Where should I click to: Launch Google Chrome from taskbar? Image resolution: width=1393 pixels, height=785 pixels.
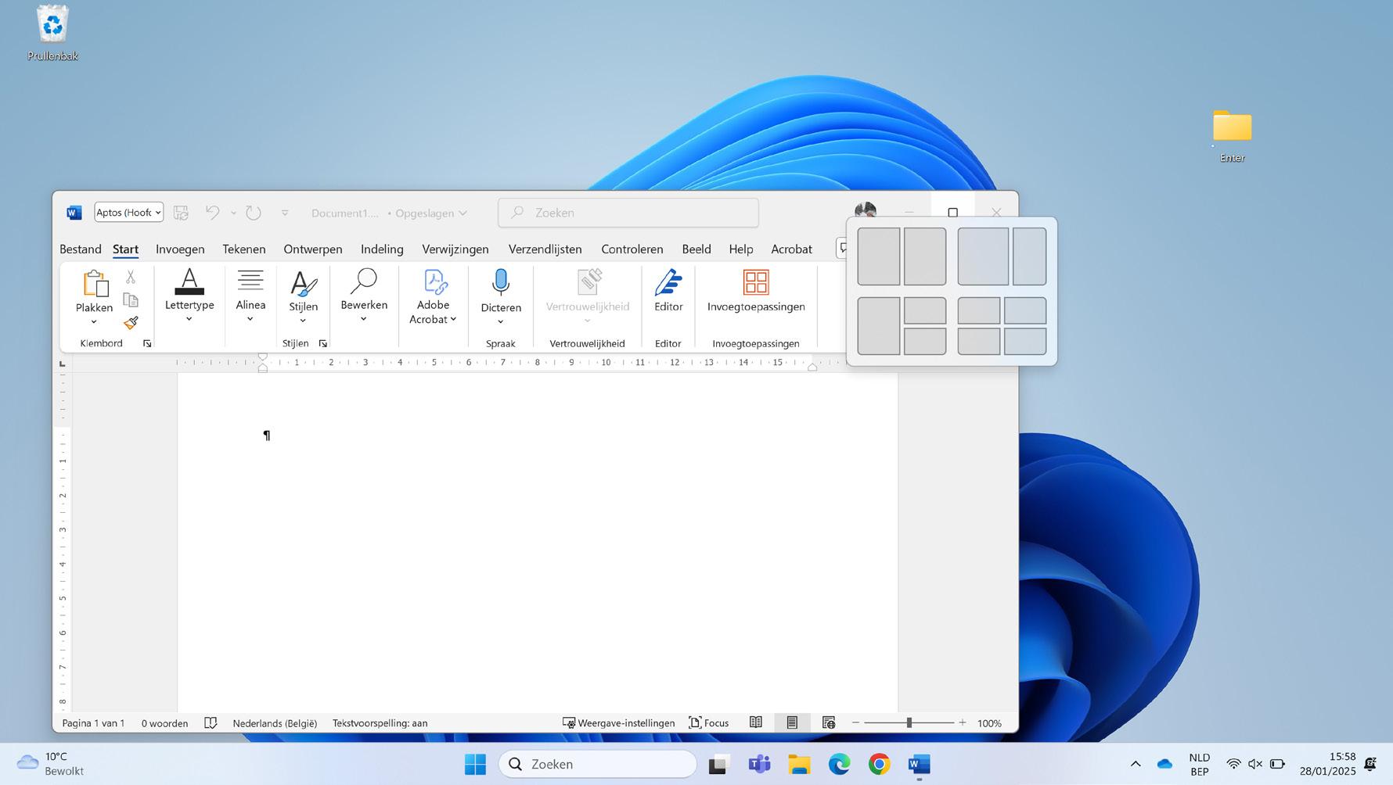(879, 764)
